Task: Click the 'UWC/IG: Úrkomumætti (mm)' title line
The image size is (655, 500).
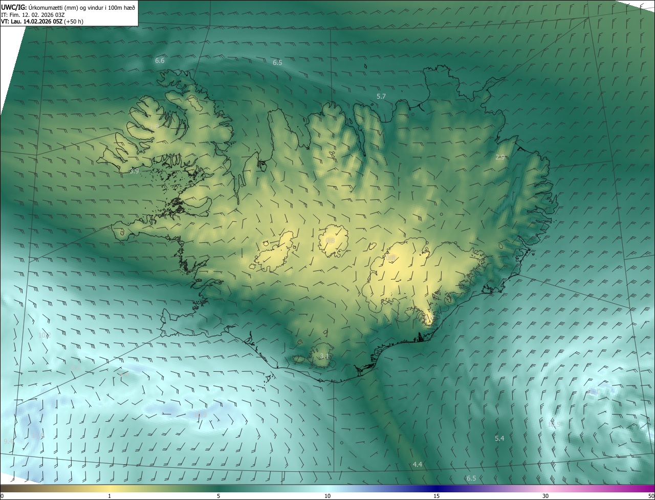Action: pyautogui.click(x=68, y=7)
